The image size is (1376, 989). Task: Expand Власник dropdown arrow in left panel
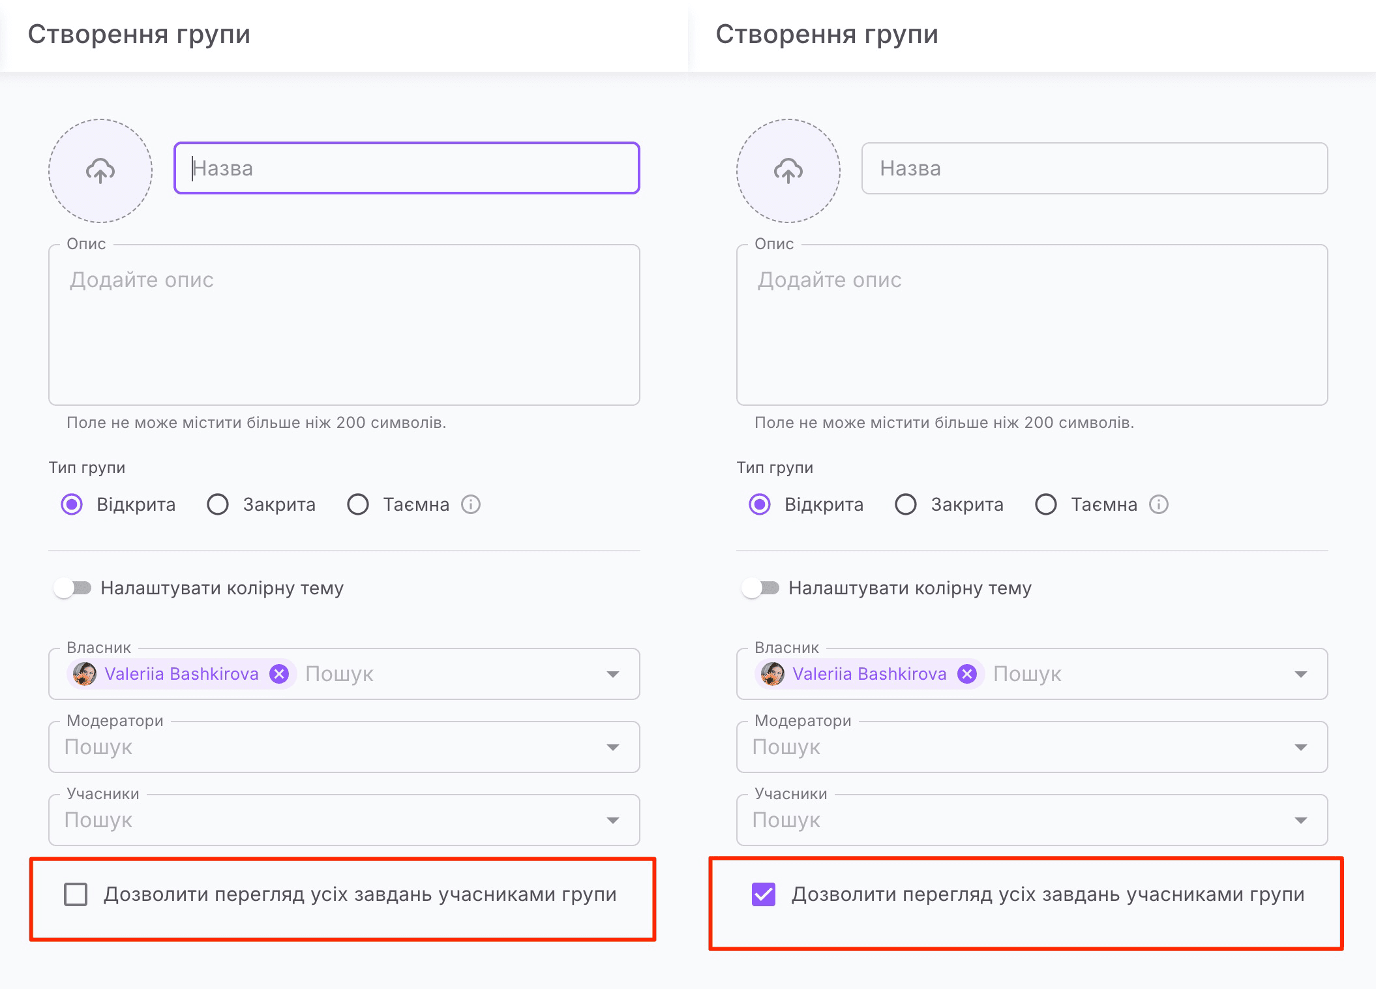tap(613, 675)
